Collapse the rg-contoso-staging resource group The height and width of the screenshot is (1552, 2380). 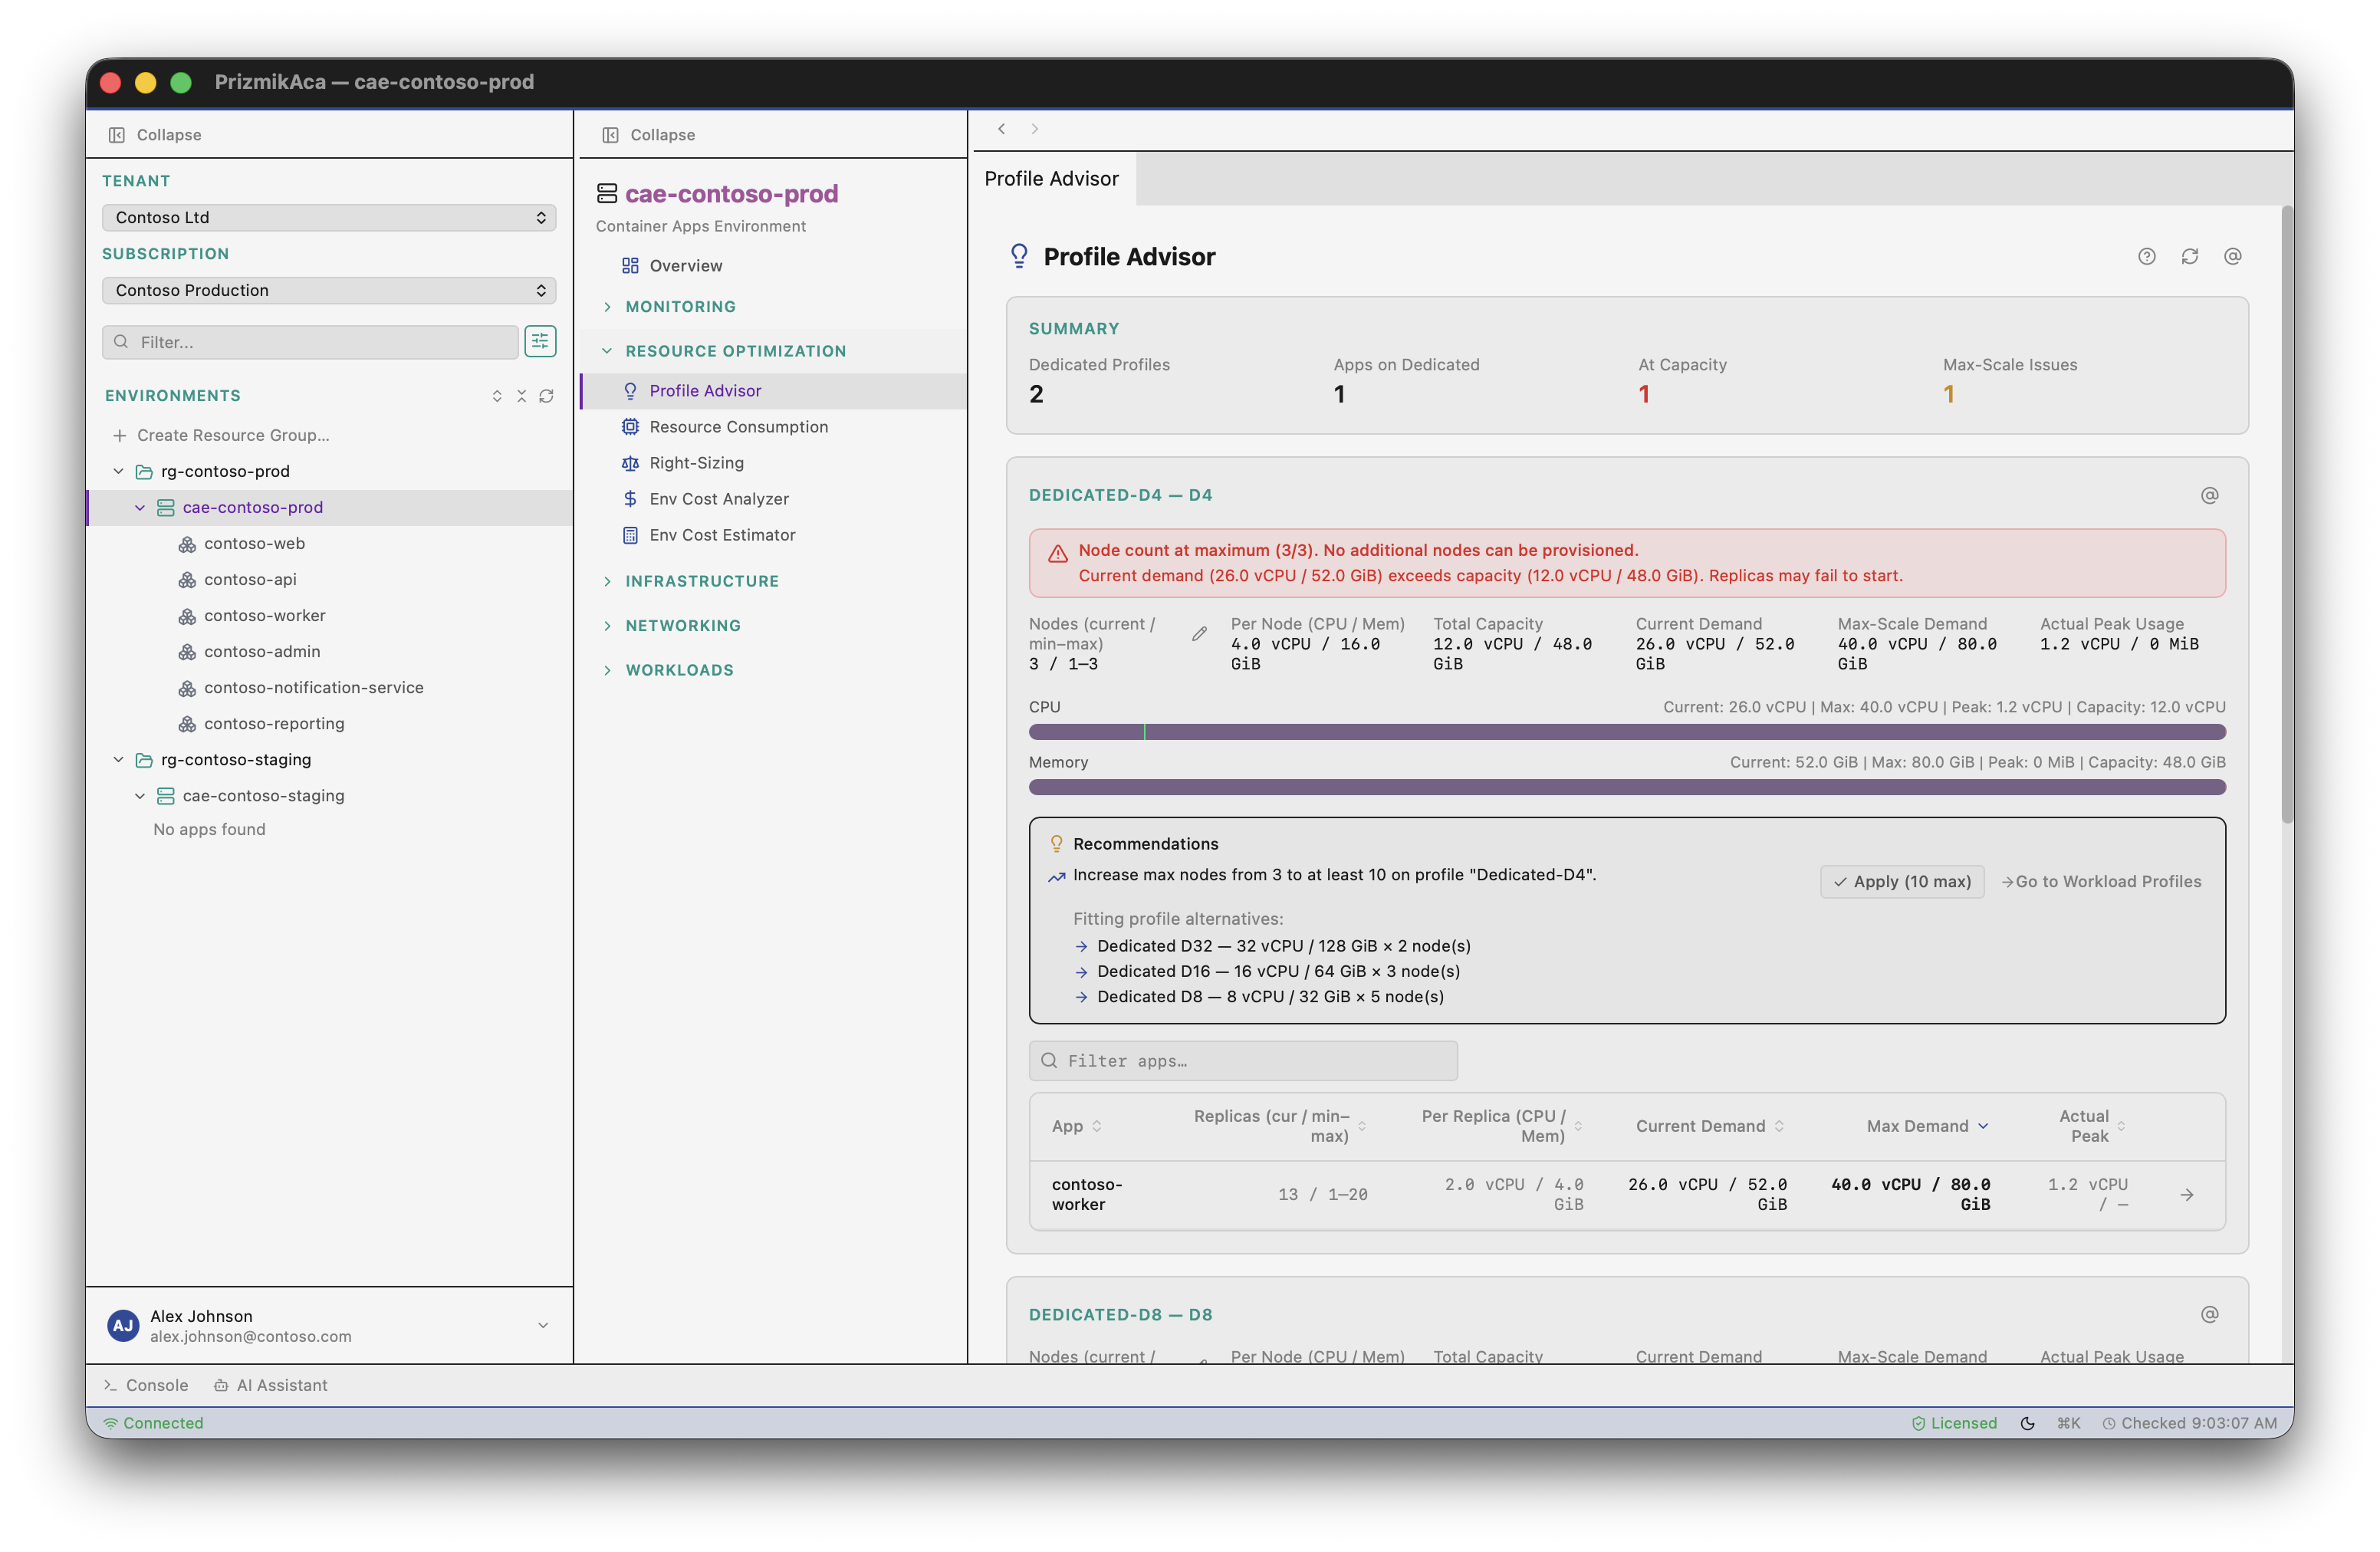click(x=118, y=760)
